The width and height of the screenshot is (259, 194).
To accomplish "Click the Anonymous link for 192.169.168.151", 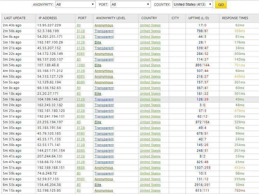I will (104, 168).
